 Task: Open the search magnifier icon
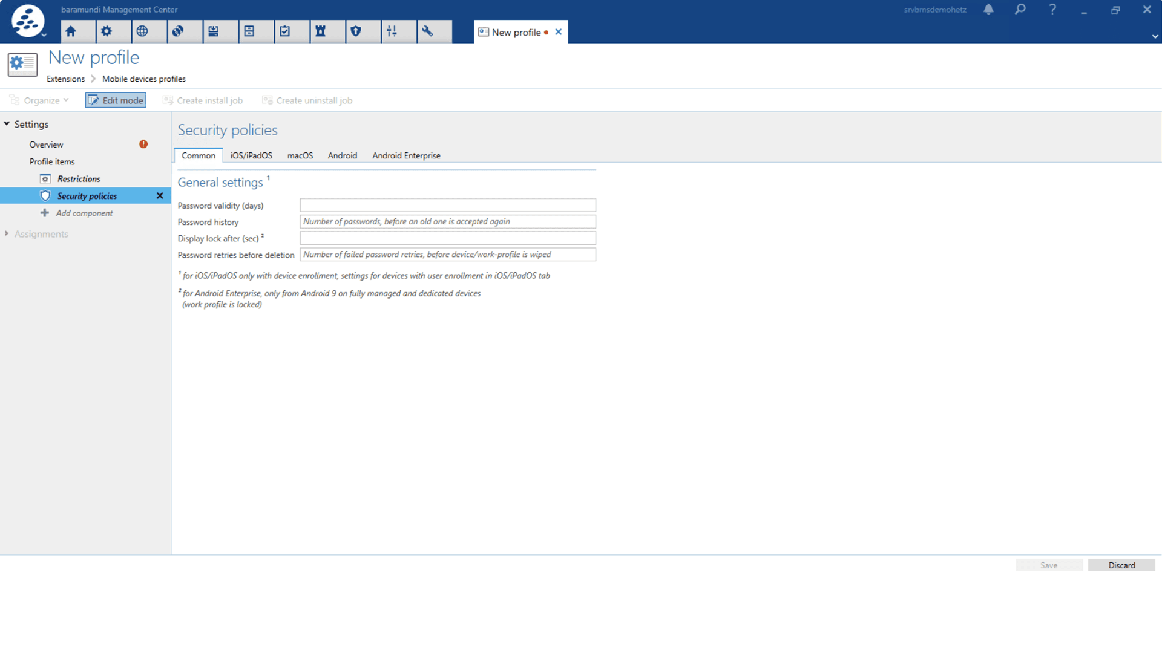pyautogui.click(x=1020, y=10)
